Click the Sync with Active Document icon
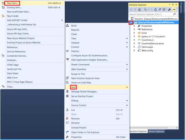This screenshot has width=185, height=140. click(152, 10)
